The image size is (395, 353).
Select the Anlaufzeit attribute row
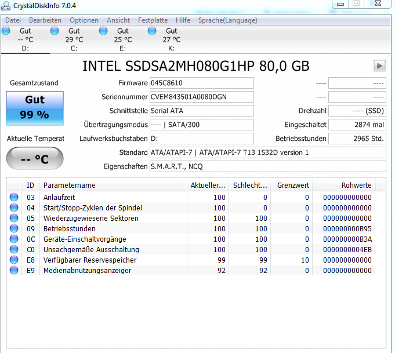click(x=191, y=197)
